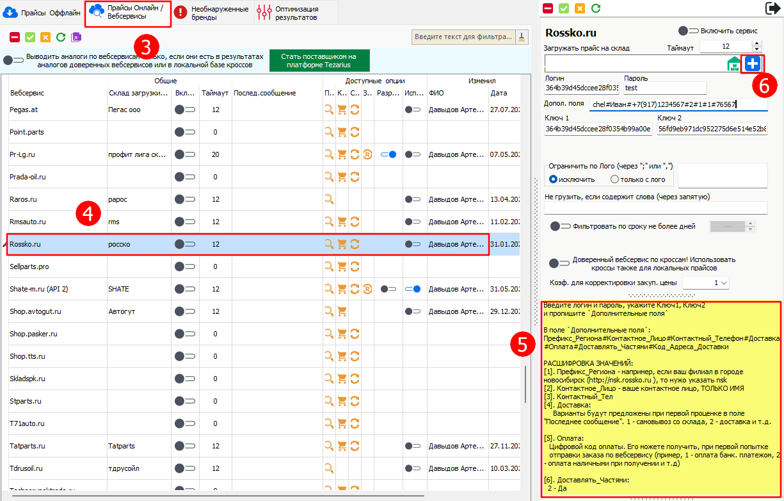Image resolution: width=784 pixels, height=501 pixels.
Task: Click the exit arrow icon at top right
Action: [x=772, y=8]
